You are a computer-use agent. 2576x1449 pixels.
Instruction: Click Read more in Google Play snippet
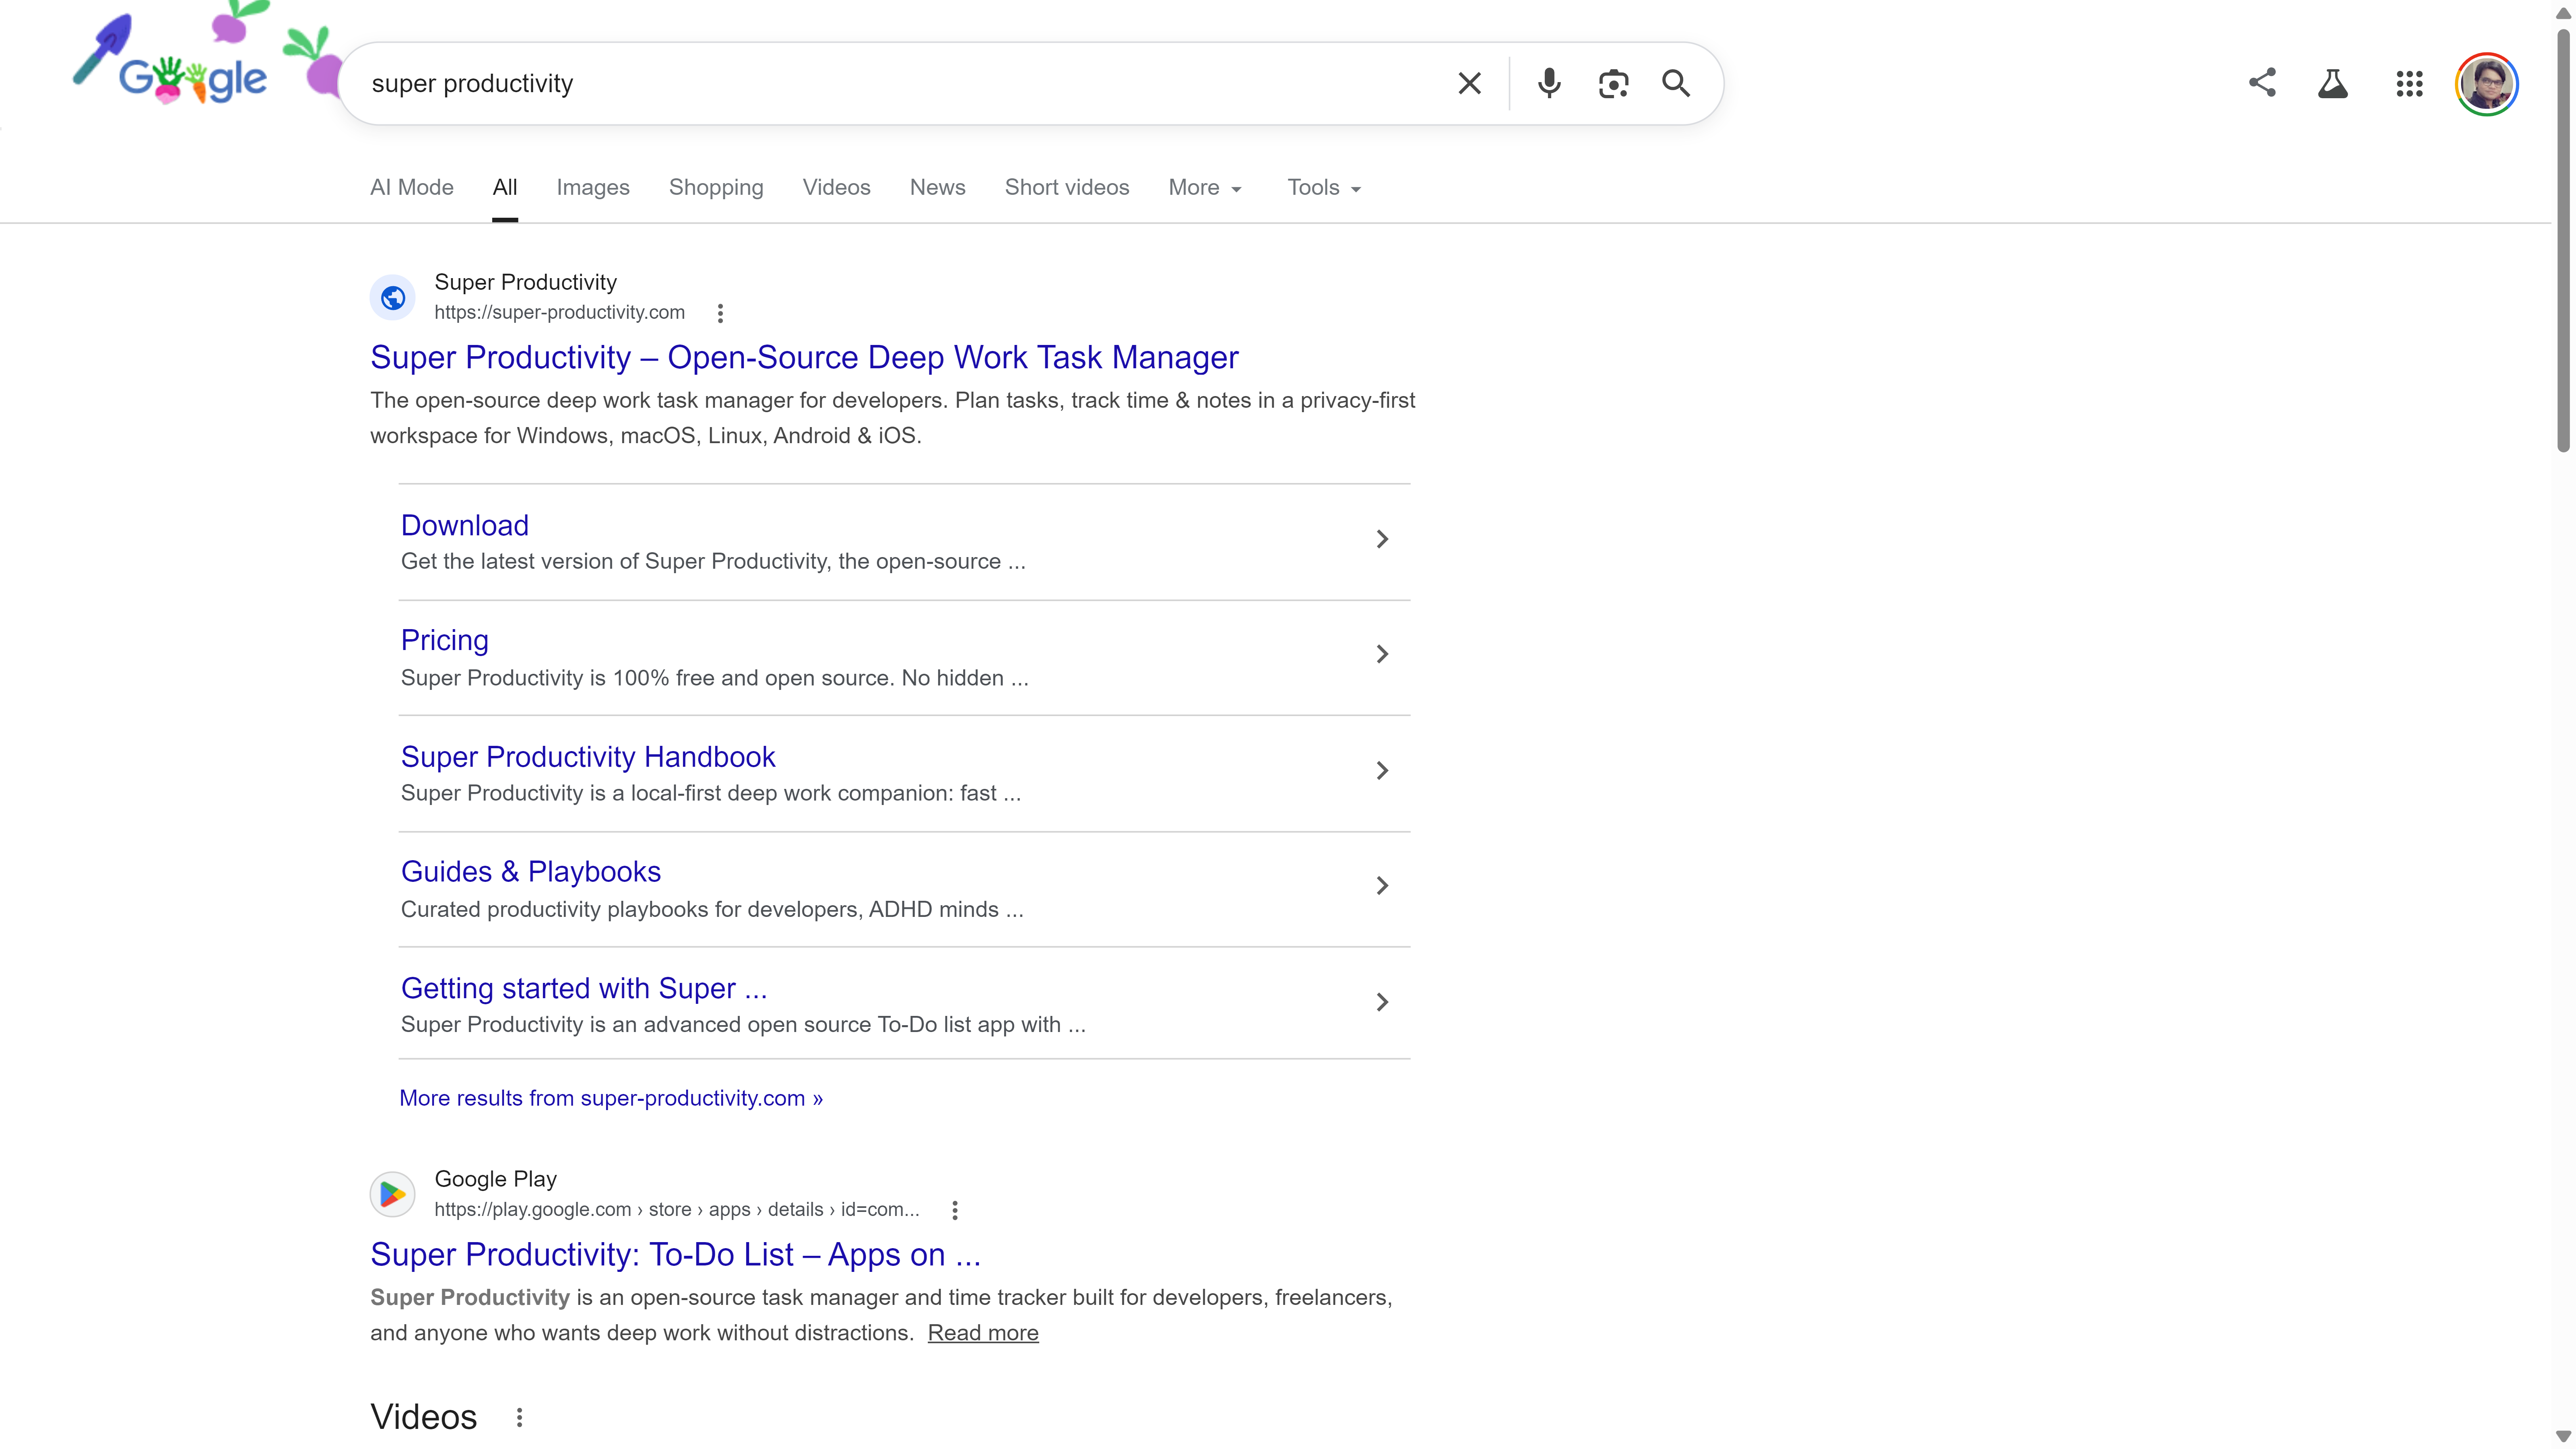pyautogui.click(x=983, y=1333)
